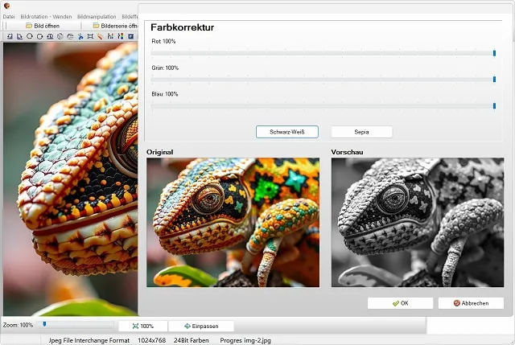
Task: Click the Zoom slider handle
Action: pyautogui.click(x=45, y=324)
